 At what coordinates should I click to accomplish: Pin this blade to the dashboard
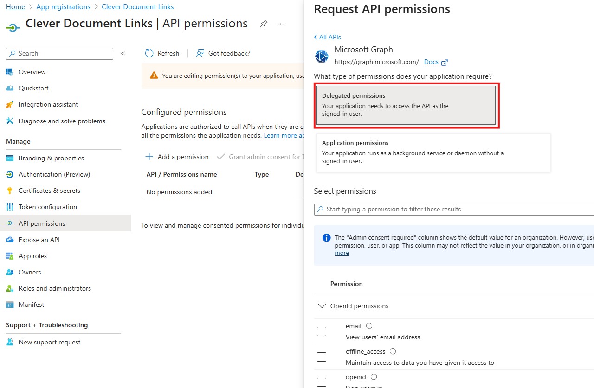264,24
